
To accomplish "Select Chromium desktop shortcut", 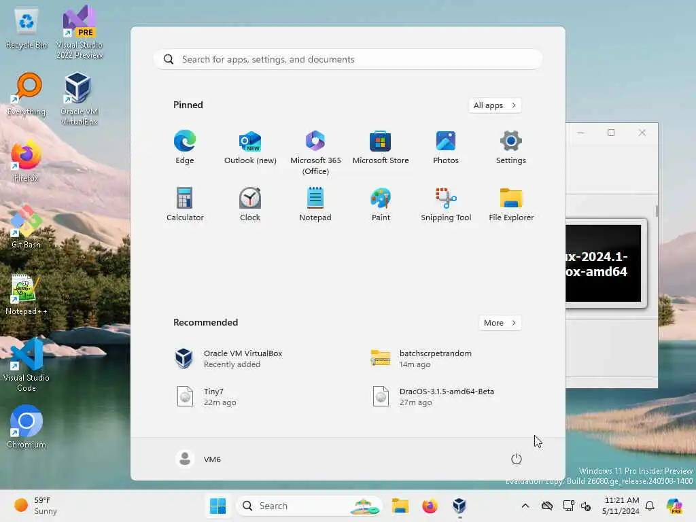I will click(x=27, y=427).
